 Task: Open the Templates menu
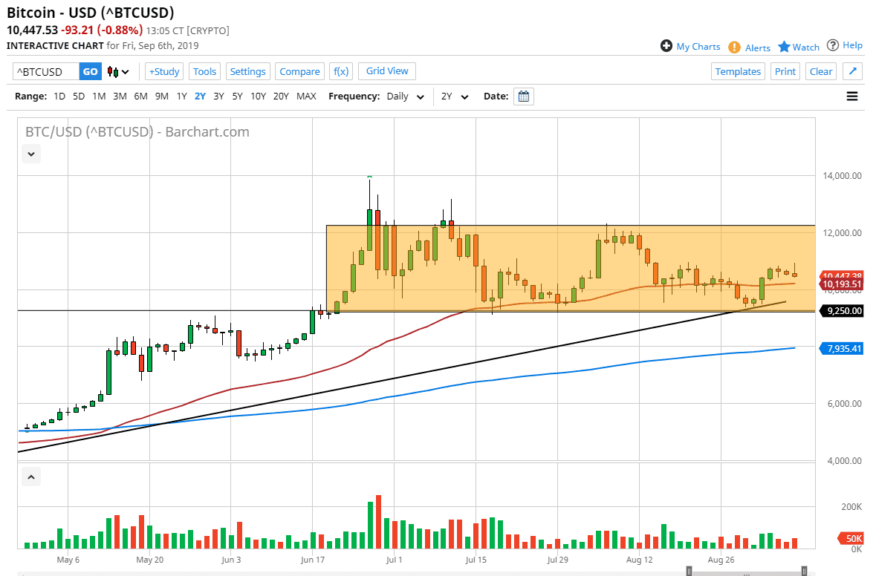point(738,71)
